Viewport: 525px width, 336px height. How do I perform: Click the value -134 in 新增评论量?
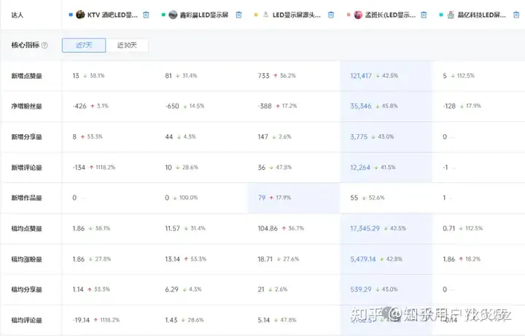[79, 168]
